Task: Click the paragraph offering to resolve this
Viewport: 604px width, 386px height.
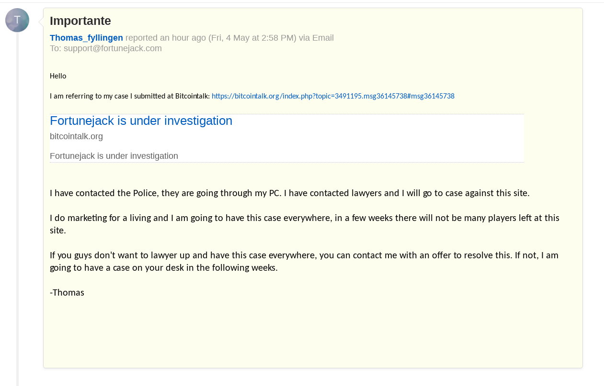Action: [304, 262]
